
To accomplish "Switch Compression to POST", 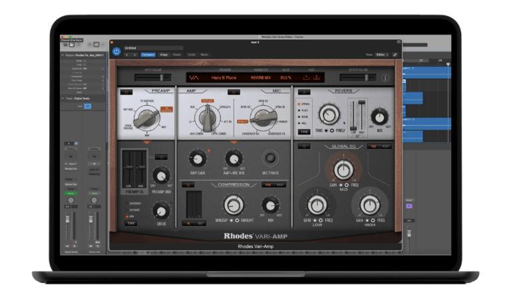I will click(280, 185).
